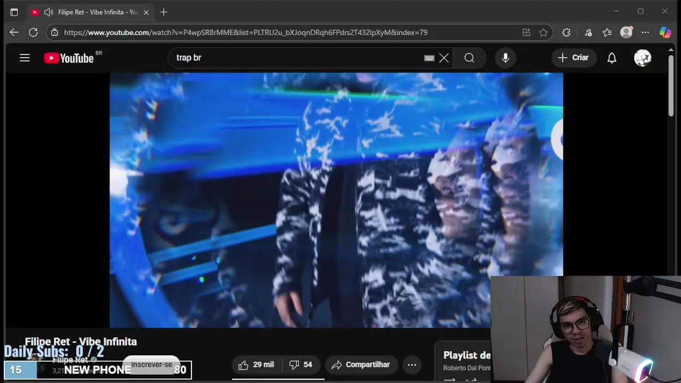Open YouTube notifications bell
This screenshot has width=681, height=383.
click(x=612, y=58)
